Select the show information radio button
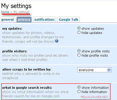This screenshot has height=100, width=117. 79,87
